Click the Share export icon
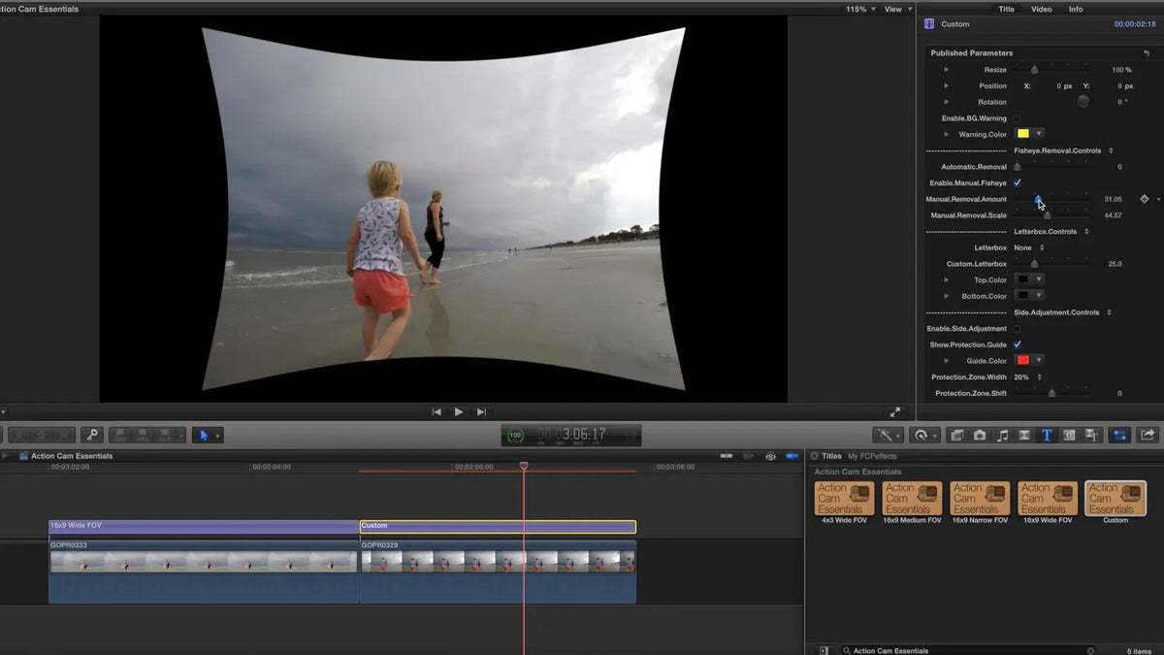 point(1148,436)
